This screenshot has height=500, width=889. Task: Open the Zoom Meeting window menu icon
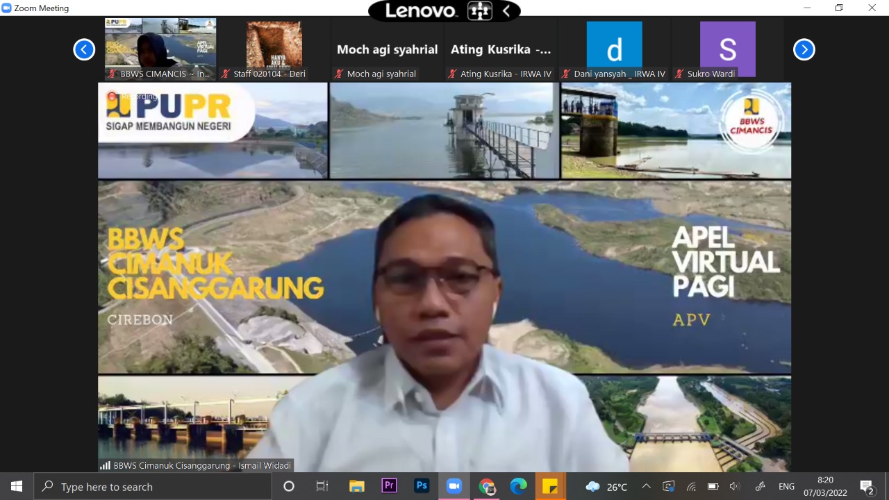click(x=7, y=8)
